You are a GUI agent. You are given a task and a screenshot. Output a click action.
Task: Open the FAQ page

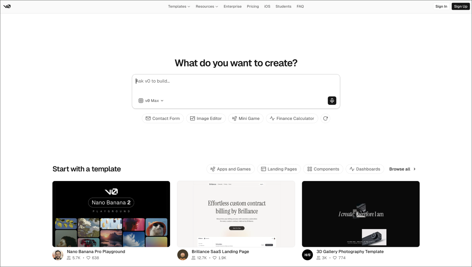coord(300,6)
